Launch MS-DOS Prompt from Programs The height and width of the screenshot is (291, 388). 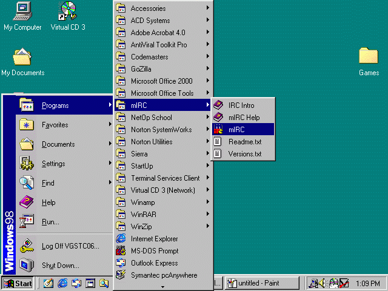tap(163, 250)
